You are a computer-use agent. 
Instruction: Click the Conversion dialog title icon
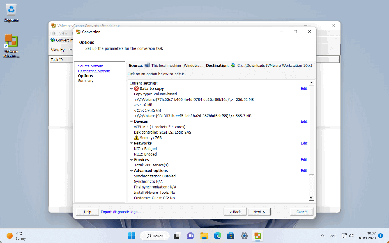(78, 32)
